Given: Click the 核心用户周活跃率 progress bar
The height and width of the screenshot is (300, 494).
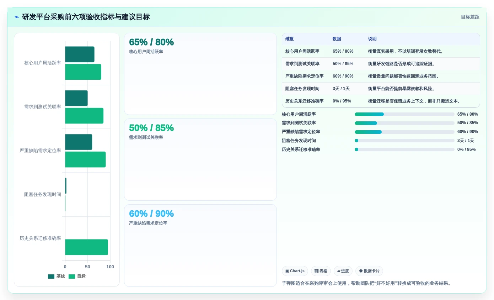Looking at the screenshot, I should click(x=404, y=114).
